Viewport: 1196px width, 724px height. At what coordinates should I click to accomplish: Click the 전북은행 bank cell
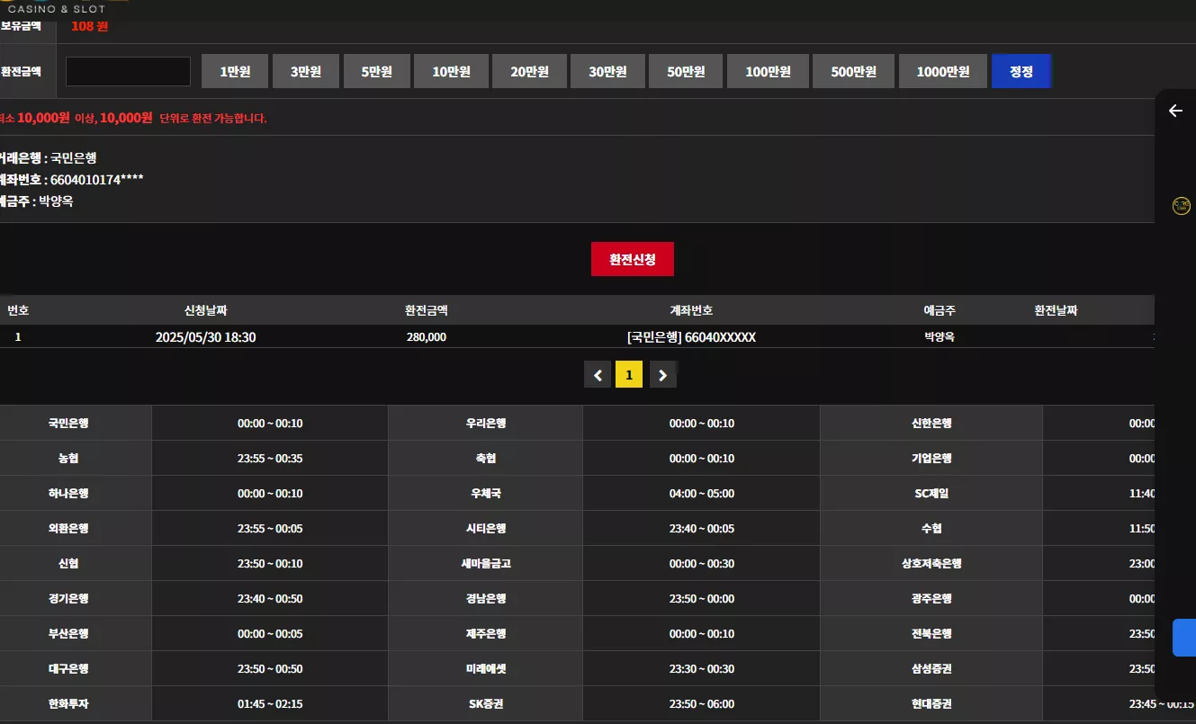(931, 634)
